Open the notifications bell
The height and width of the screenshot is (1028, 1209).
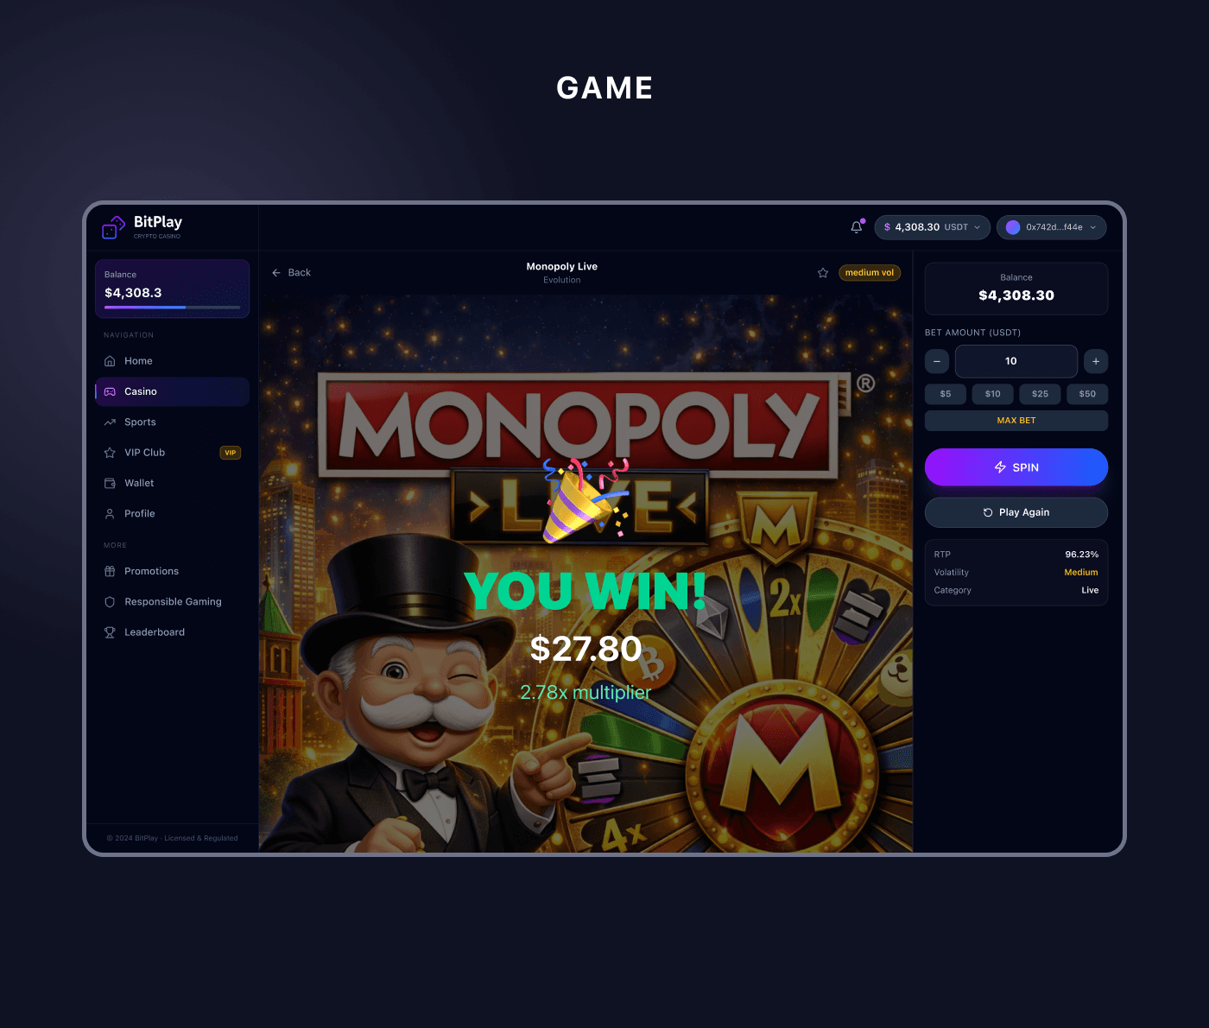pos(857,227)
